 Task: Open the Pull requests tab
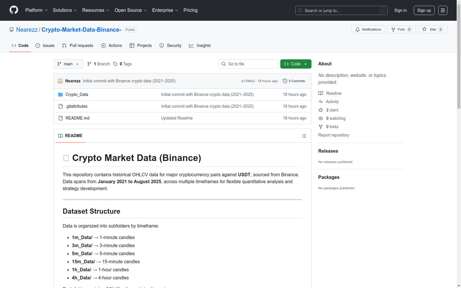point(78,46)
